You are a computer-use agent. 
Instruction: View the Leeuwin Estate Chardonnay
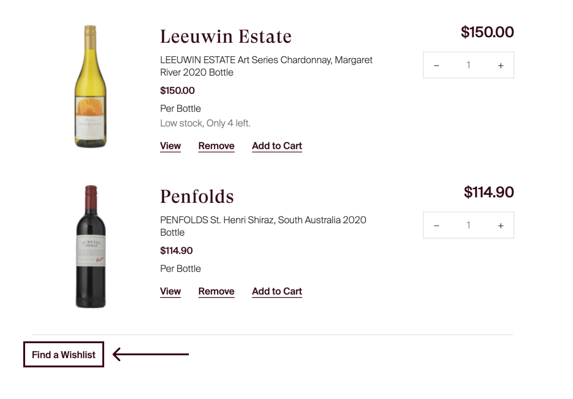coord(170,146)
